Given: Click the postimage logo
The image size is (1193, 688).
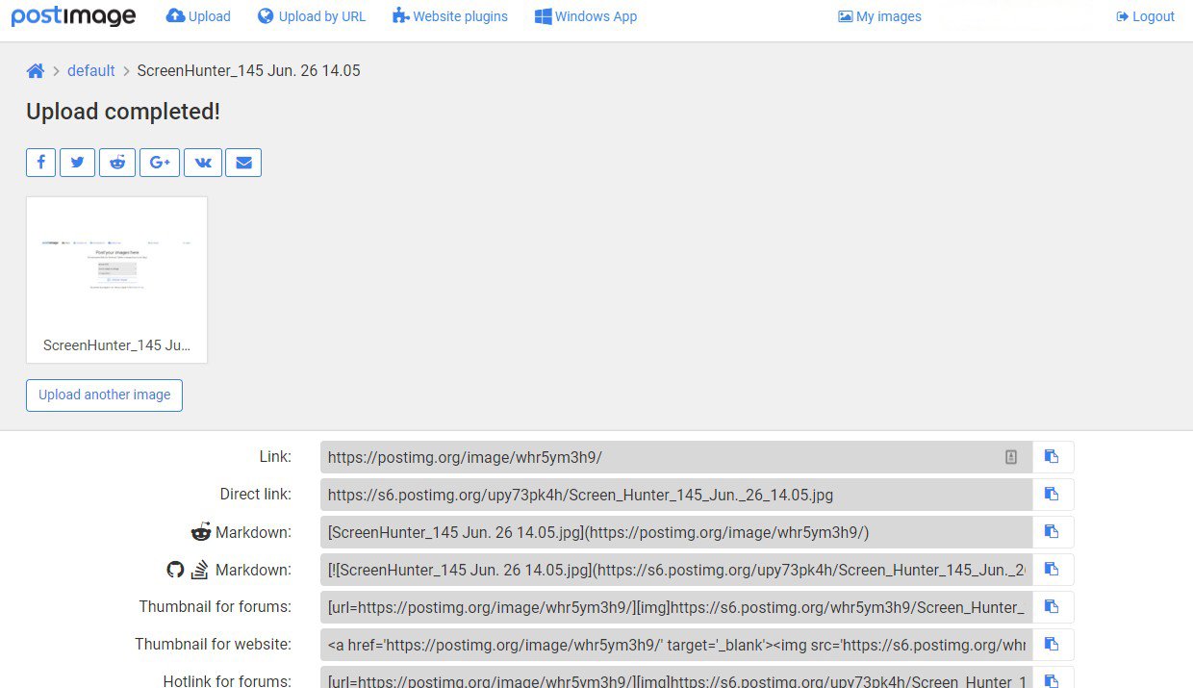Looking at the screenshot, I should tap(73, 16).
